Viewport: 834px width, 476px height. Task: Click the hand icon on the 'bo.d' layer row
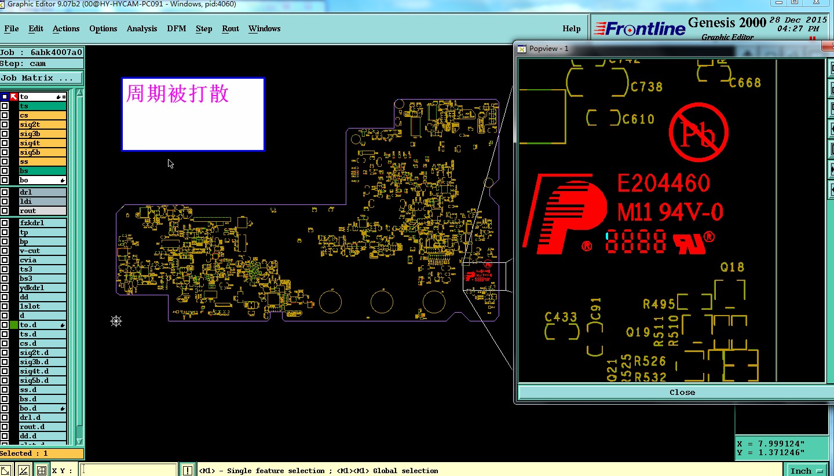63,409
